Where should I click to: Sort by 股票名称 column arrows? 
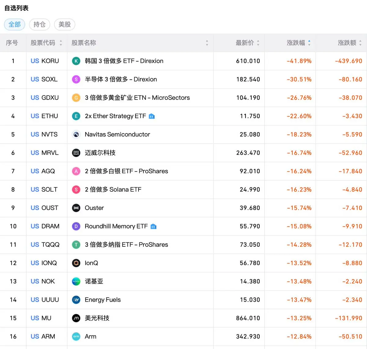(x=207, y=43)
